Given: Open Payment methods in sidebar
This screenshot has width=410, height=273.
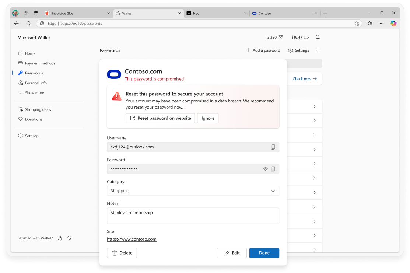Looking at the screenshot, I should coord(40,63).
